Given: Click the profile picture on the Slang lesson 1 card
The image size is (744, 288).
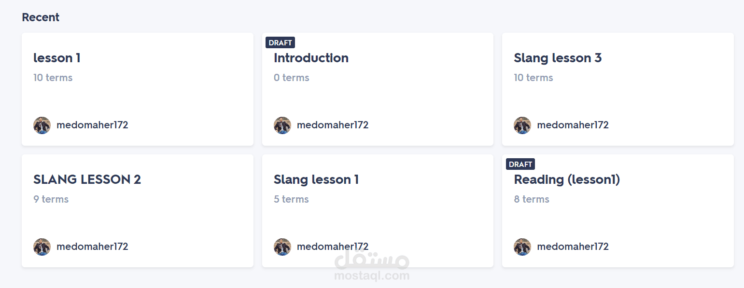Looking at the screenshot, I should [282, 247].
